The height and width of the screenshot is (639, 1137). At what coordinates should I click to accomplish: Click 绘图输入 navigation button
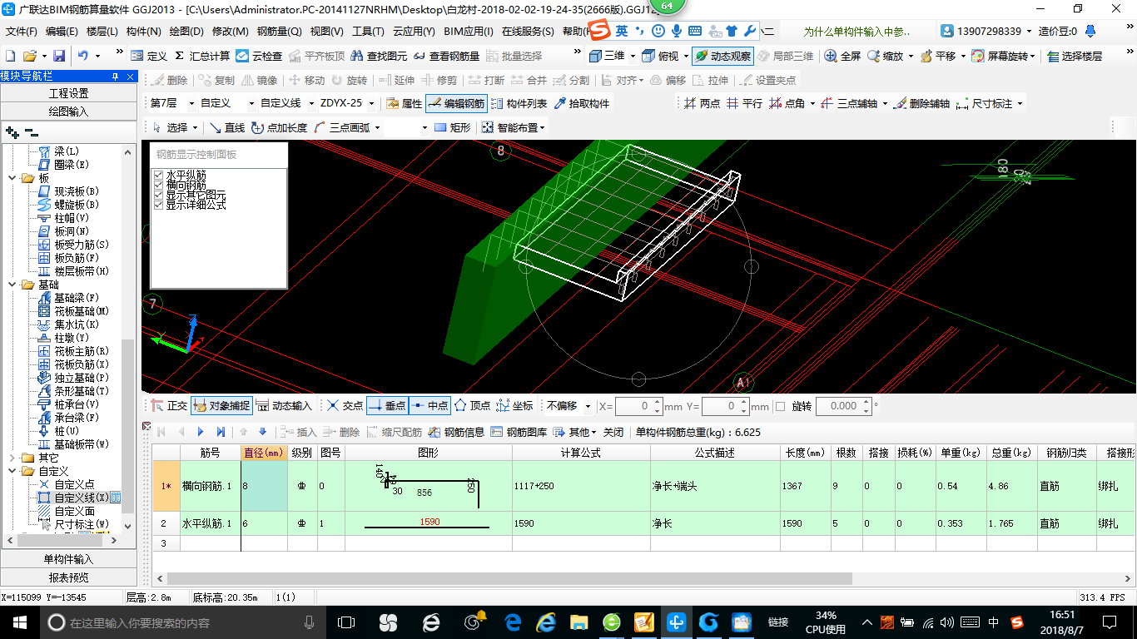[68, 111]
